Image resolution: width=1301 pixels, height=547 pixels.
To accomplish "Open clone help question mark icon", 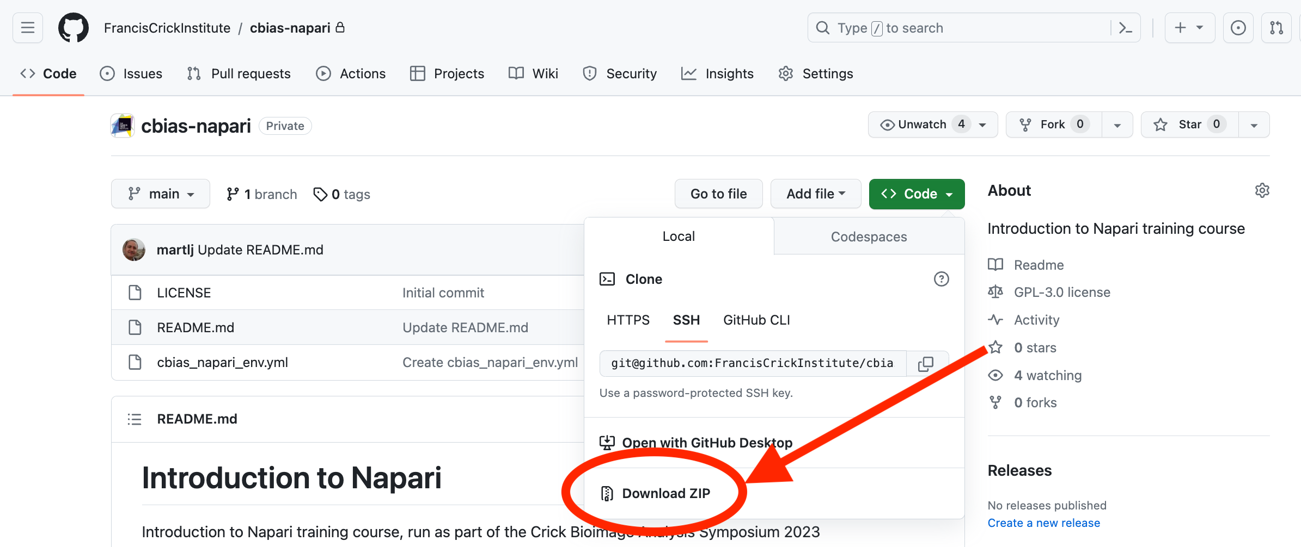I will coord(941,279).
